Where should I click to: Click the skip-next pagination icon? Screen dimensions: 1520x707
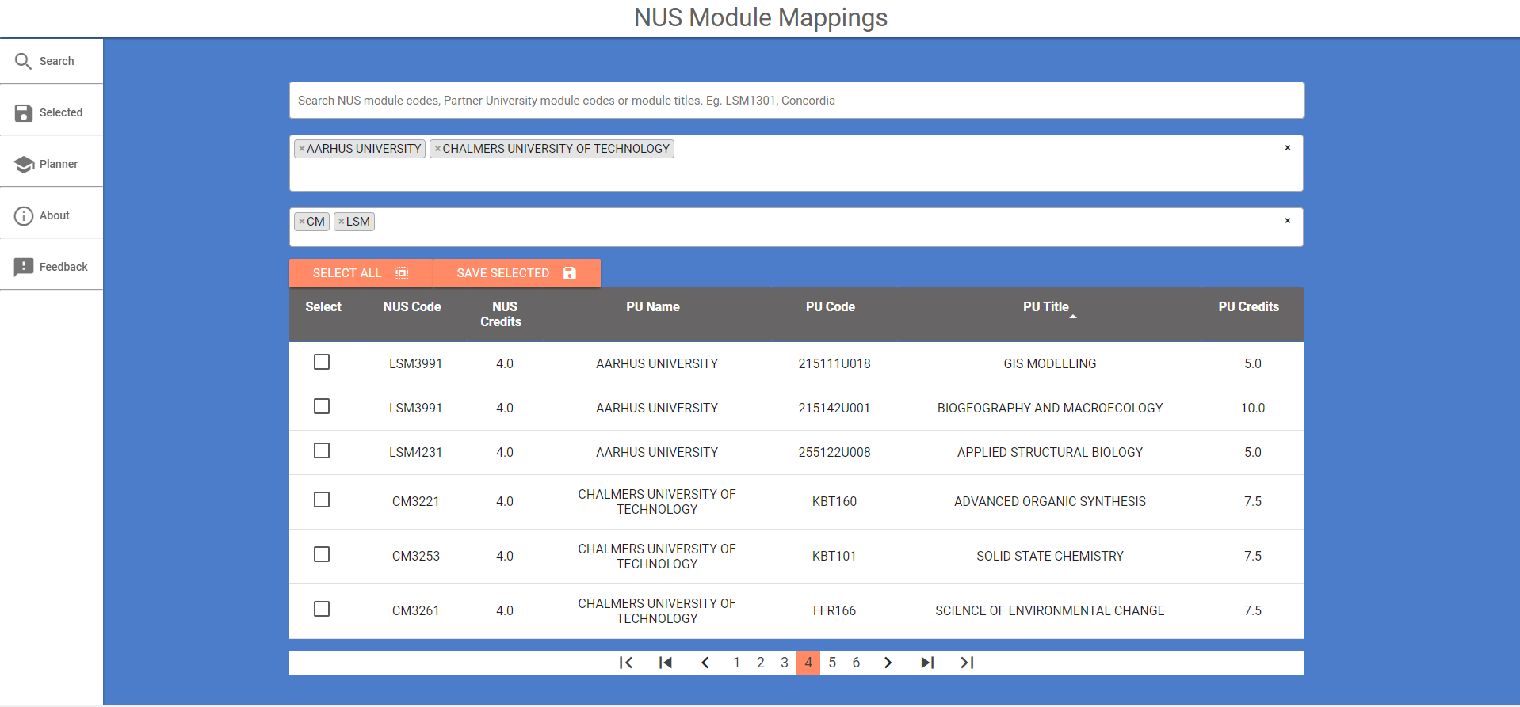pos(927,663)
